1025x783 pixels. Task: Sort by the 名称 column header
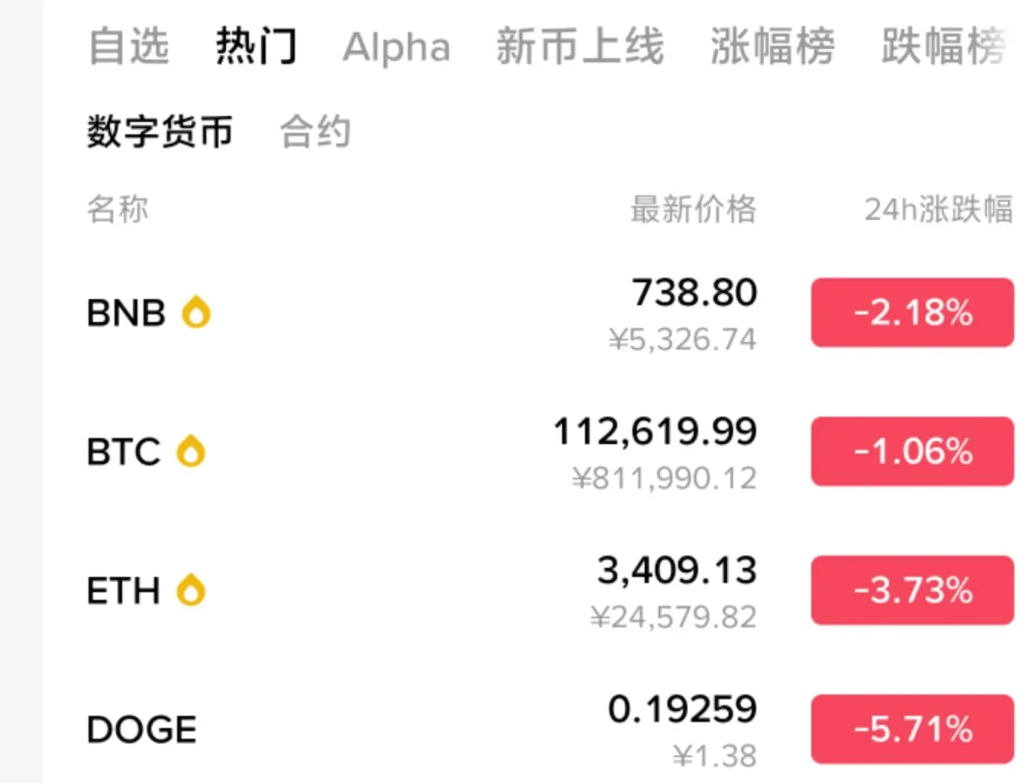coord(118,209)
